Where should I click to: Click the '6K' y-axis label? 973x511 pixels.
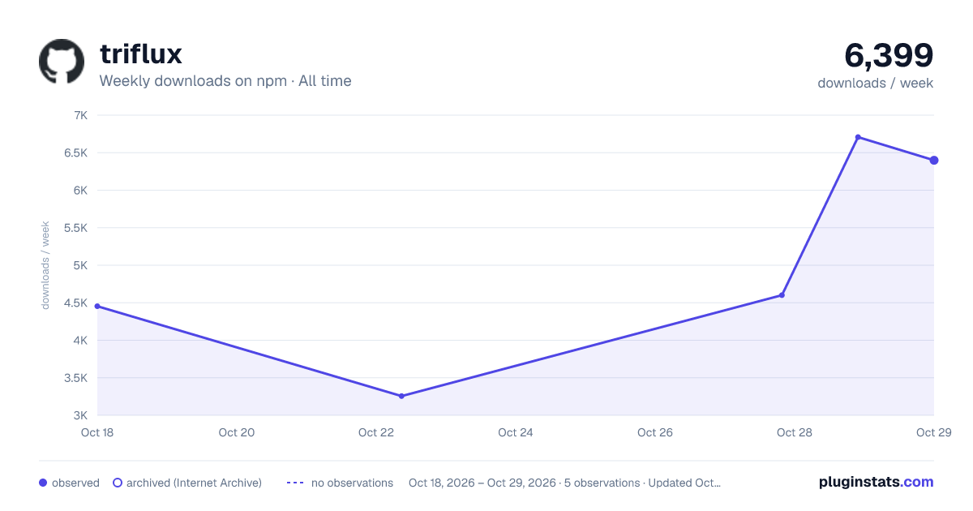[80, 190]
